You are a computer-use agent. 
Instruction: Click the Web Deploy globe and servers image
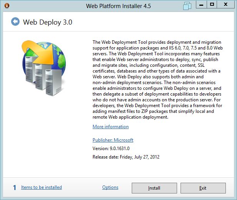pyautogui.click(x=44, y=68)
